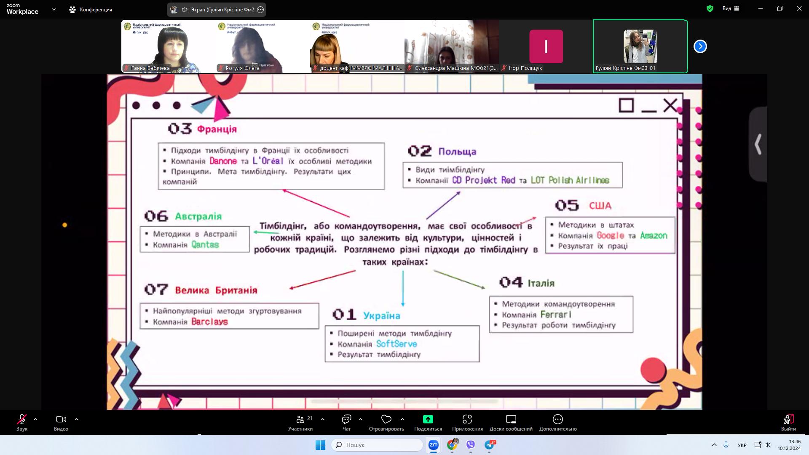Image resolution: width=809 pixels, height=455 pixels.
Task: Click the 07 Велика Британія heading
Action: point(201,289)
